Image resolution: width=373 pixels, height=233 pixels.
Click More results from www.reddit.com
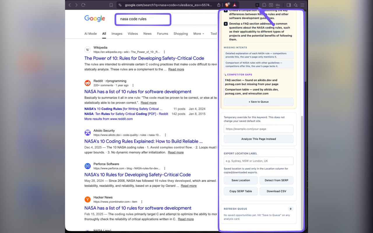(x=108, y=119)
